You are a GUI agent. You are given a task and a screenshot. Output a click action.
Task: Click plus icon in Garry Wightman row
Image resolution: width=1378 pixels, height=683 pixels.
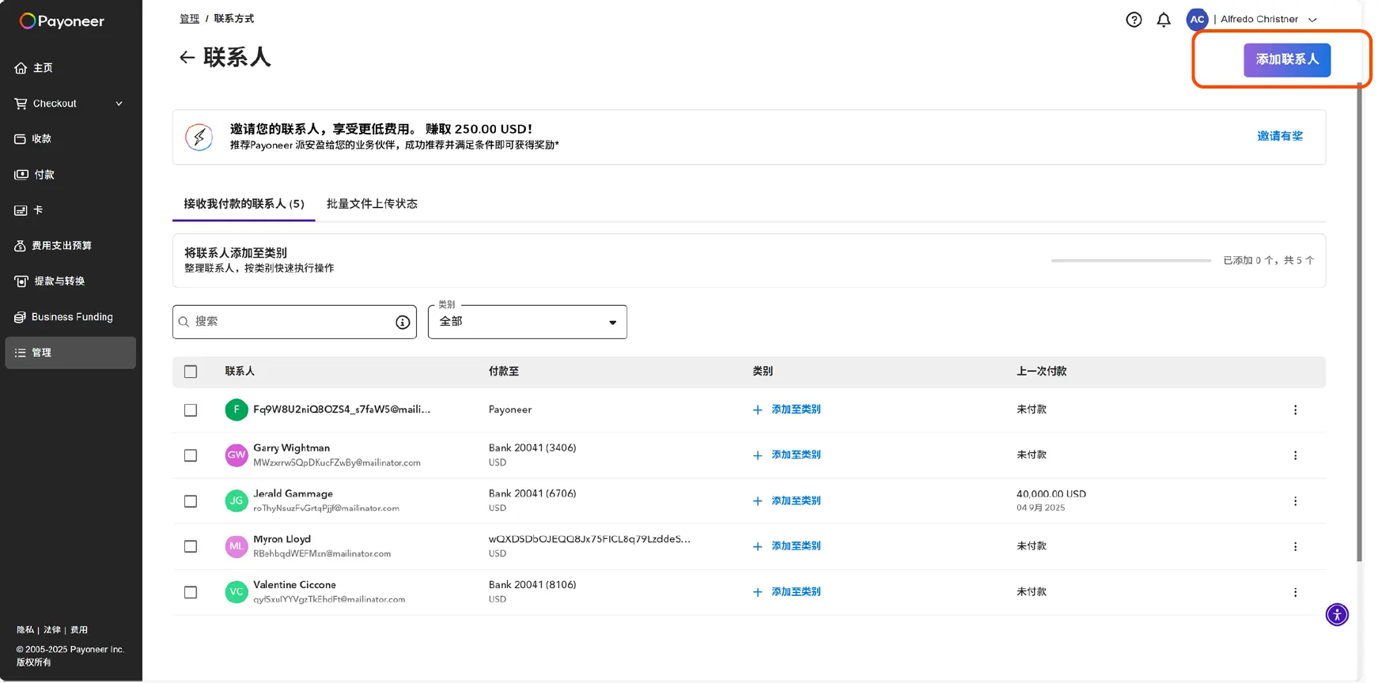click(x=757, y=456)
